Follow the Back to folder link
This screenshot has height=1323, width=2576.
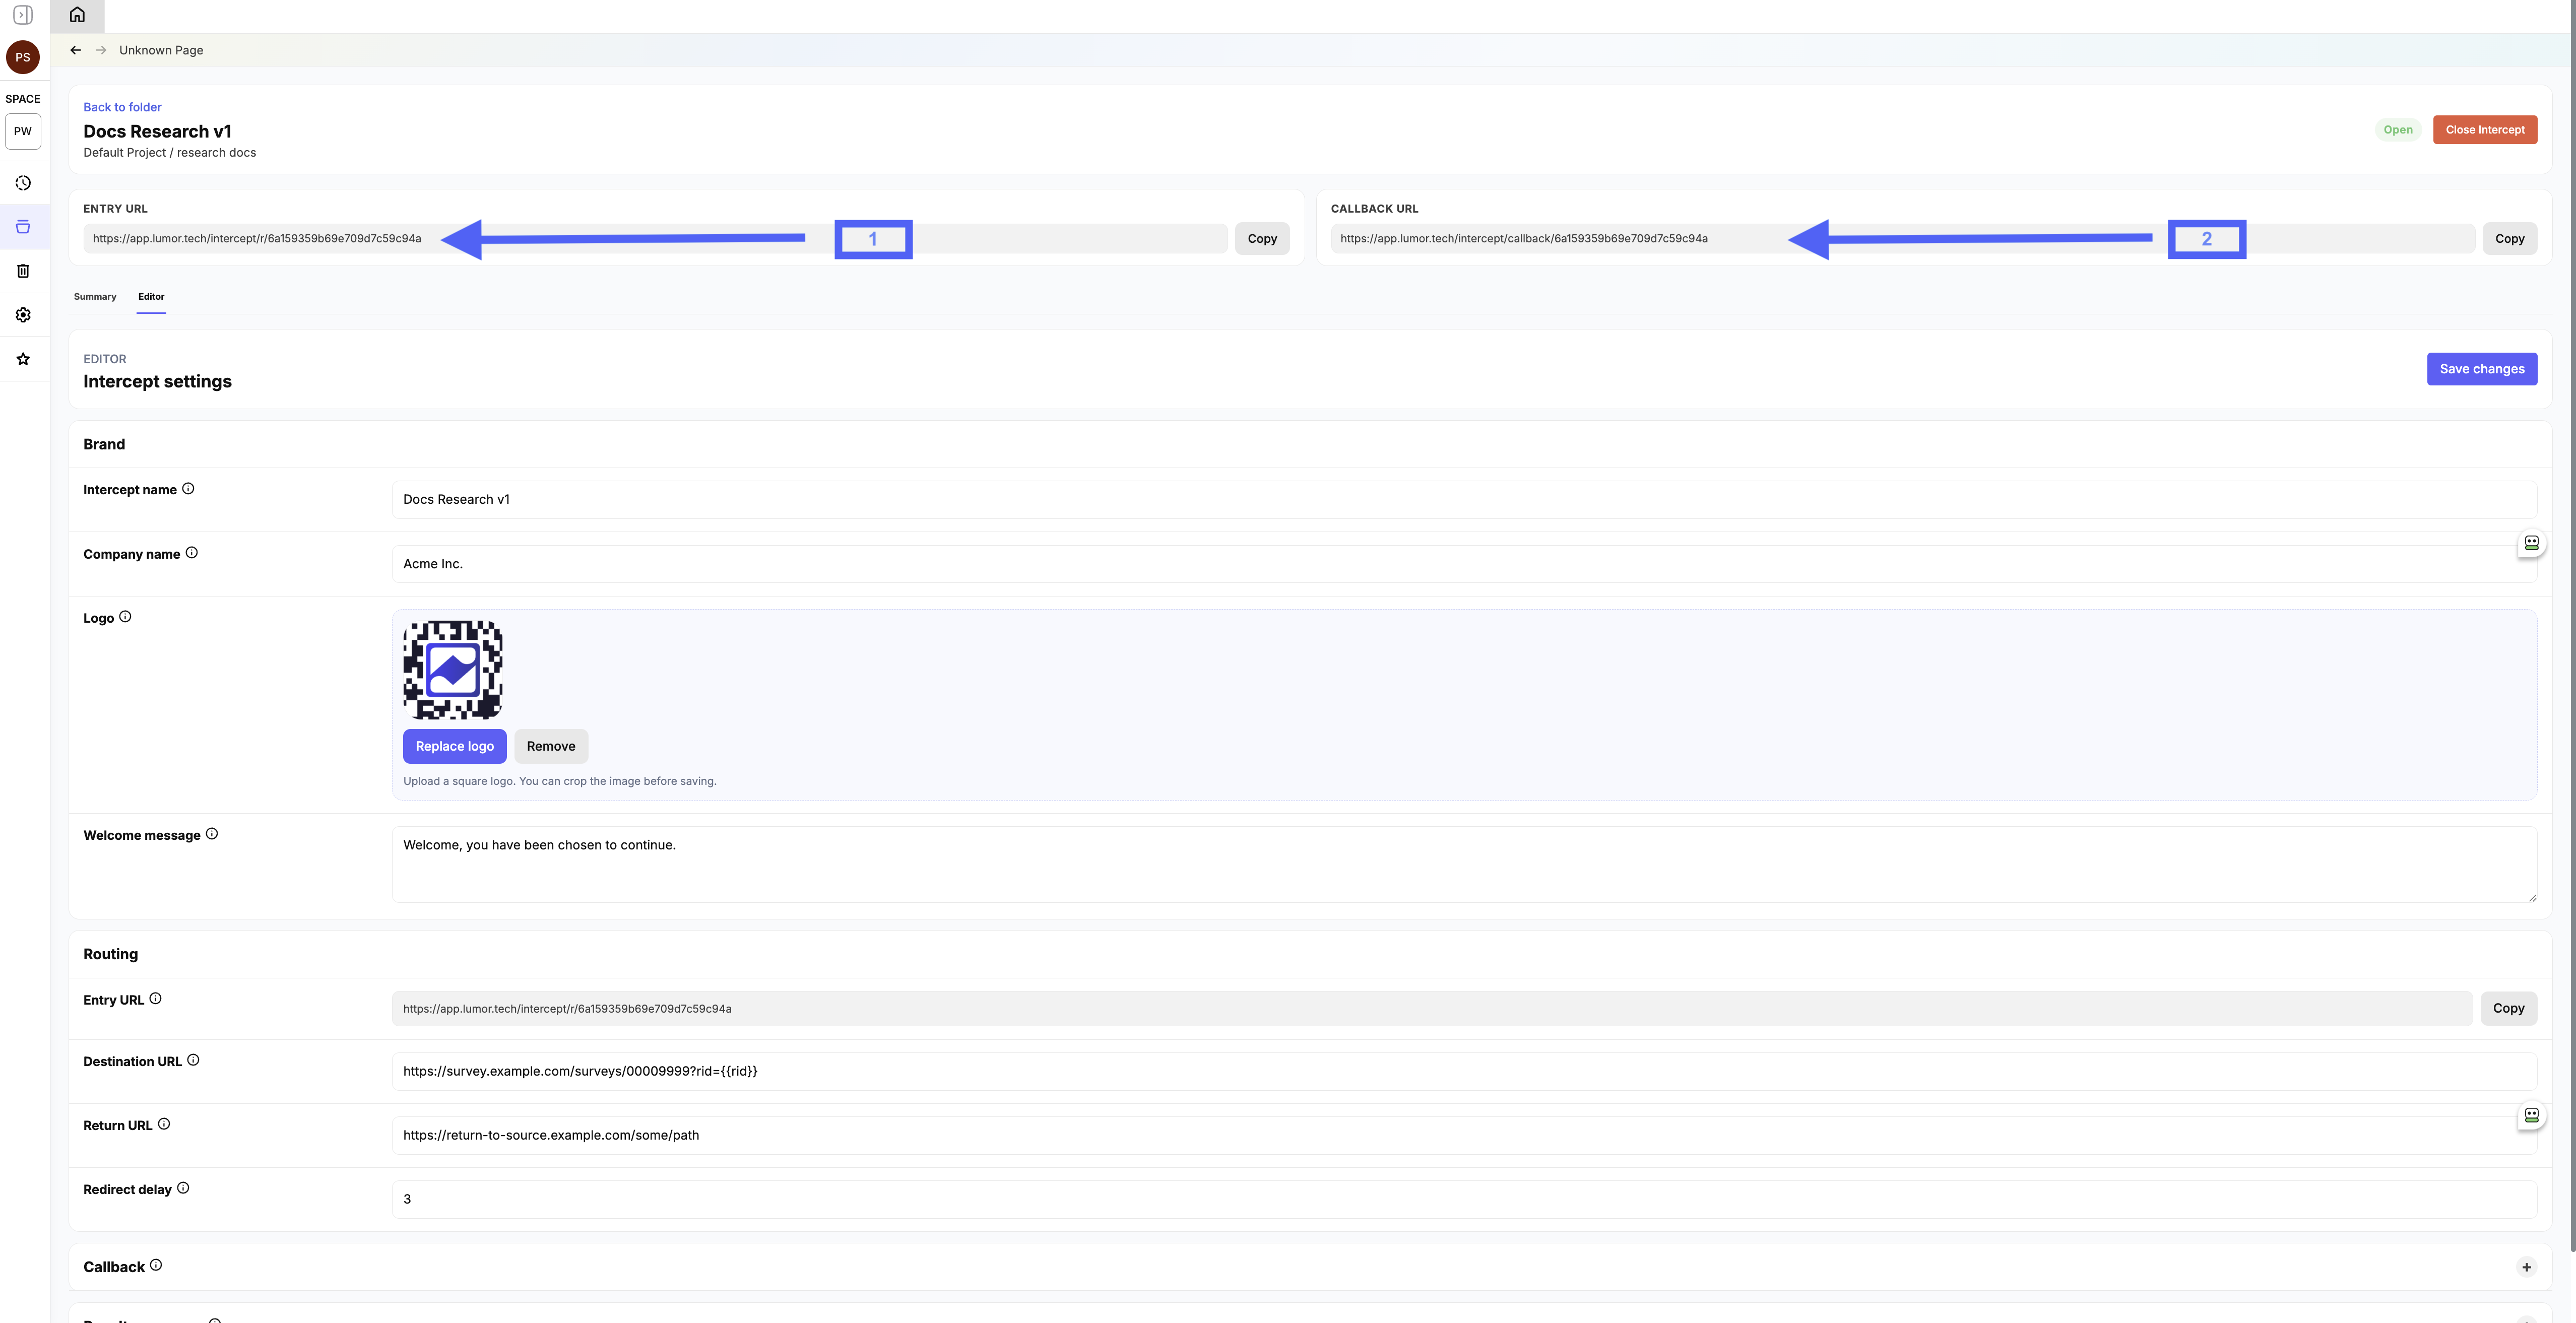point(122,107)
